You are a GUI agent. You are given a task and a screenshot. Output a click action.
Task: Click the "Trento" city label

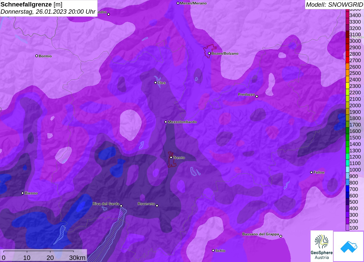pyautogui.click(x=179, y=158)
